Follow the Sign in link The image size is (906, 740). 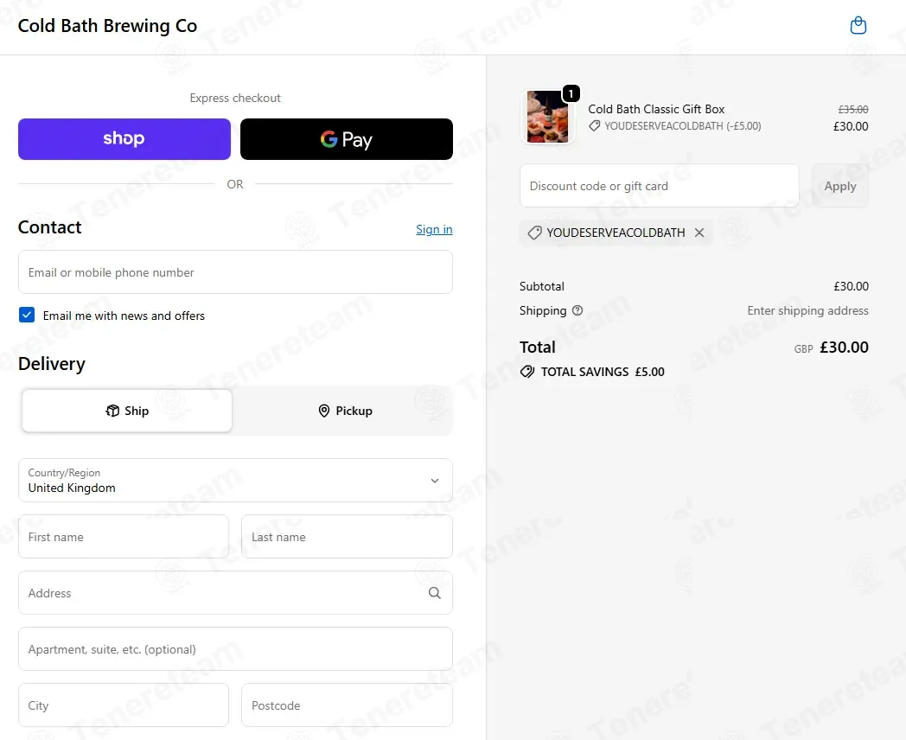[434, 229]
